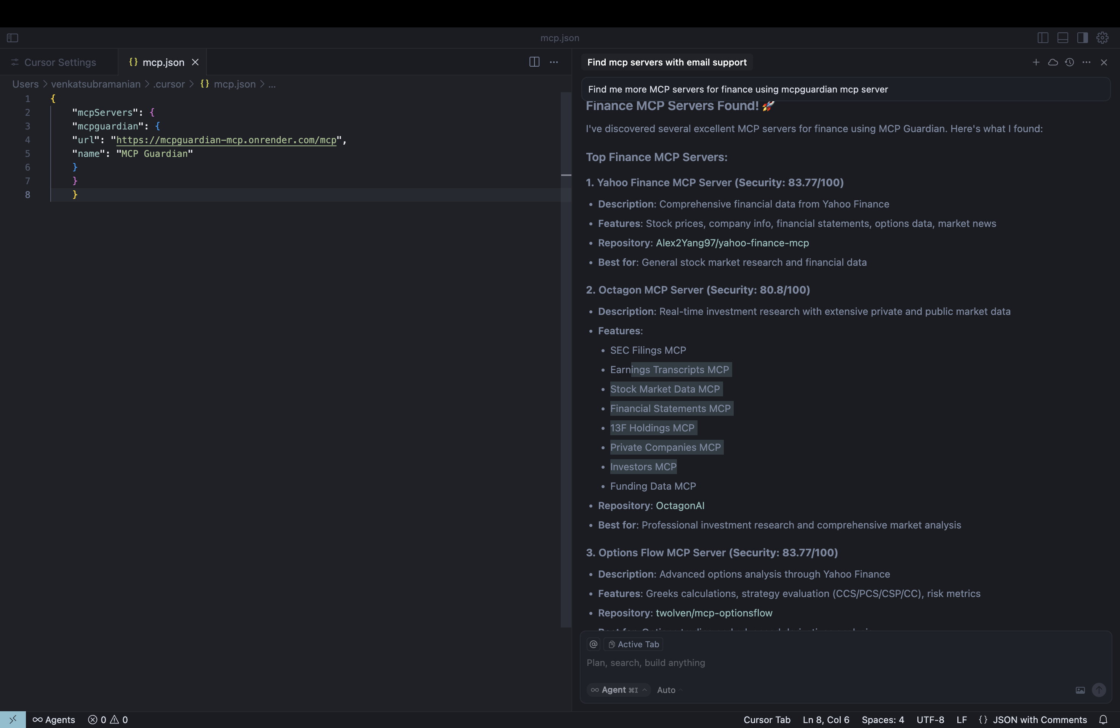1120x728 pixels.
Task: Click the cloud background agents icon
Action: tap(1053, 62)
